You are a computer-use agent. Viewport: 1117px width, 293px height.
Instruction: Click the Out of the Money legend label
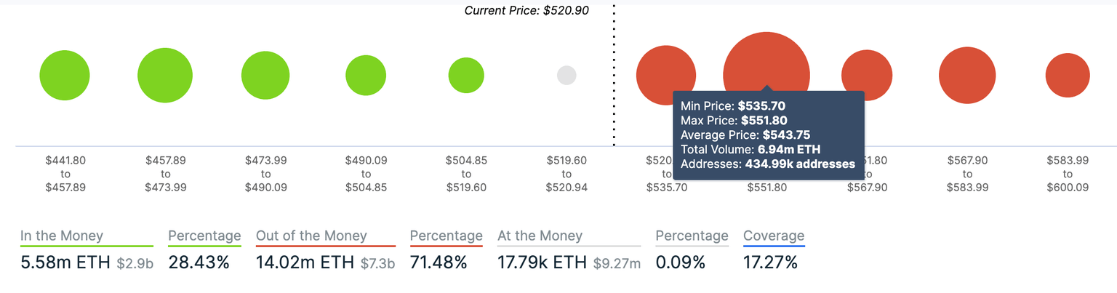point(311,236)
